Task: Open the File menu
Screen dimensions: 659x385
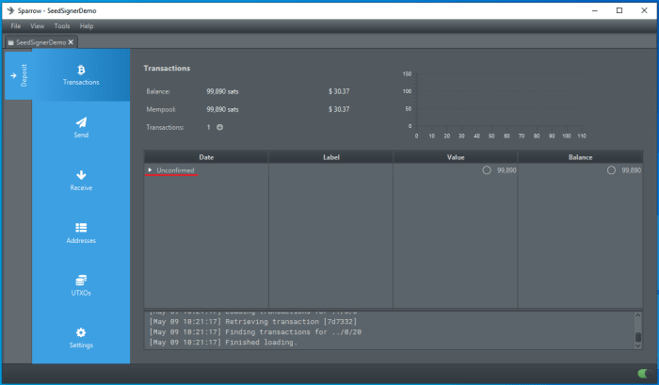Action: click(x=16, y=26)
